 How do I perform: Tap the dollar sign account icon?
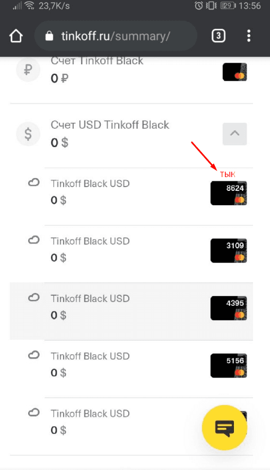pos(28,134)
